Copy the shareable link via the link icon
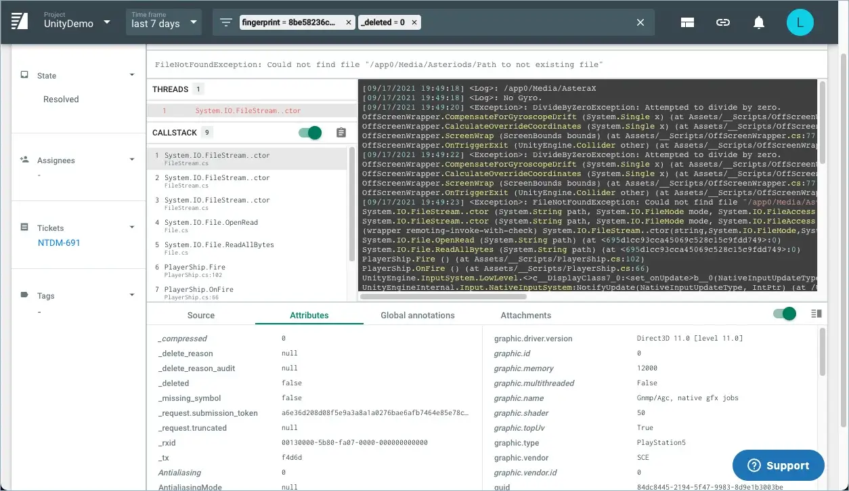 point(723,22)
